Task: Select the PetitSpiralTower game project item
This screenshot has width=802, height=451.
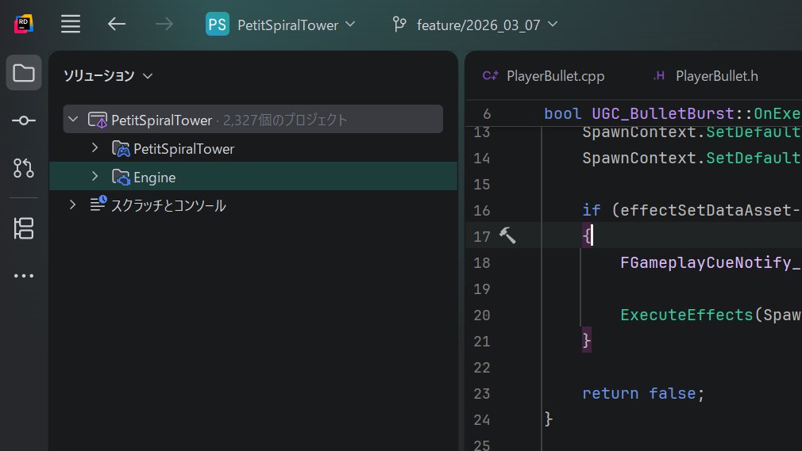Action: (x=183, y=149)
